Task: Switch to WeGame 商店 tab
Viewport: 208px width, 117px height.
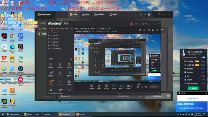Action: click(x=86, y=15)
